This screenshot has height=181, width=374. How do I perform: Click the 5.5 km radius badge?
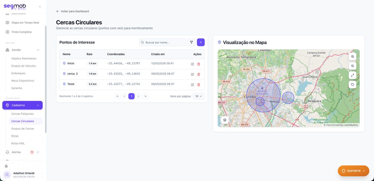tap(92, 84)
